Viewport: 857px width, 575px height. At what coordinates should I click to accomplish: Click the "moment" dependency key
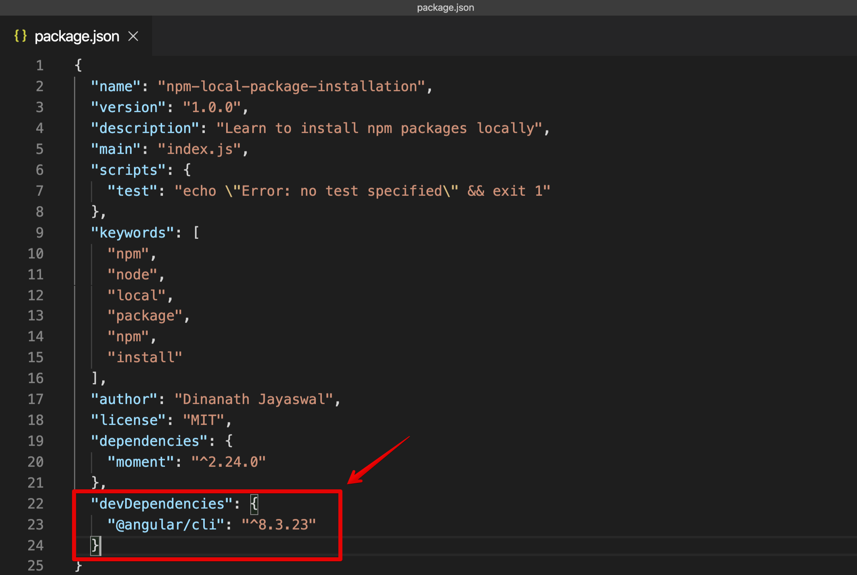click(141, 462)
